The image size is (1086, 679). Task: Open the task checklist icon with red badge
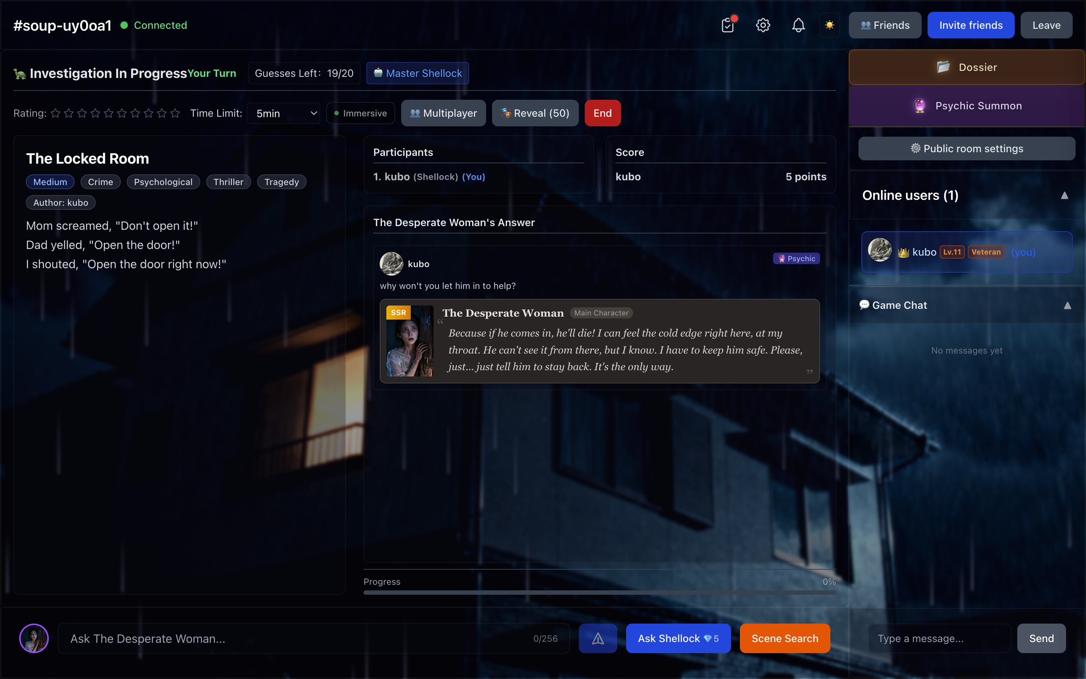click(x=727, y=25)
